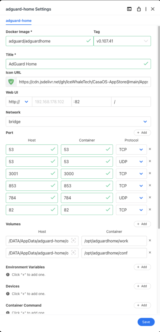Click the Web UI port field :82
This screenshot has height=332, width=160.
[x=91, y=102]
